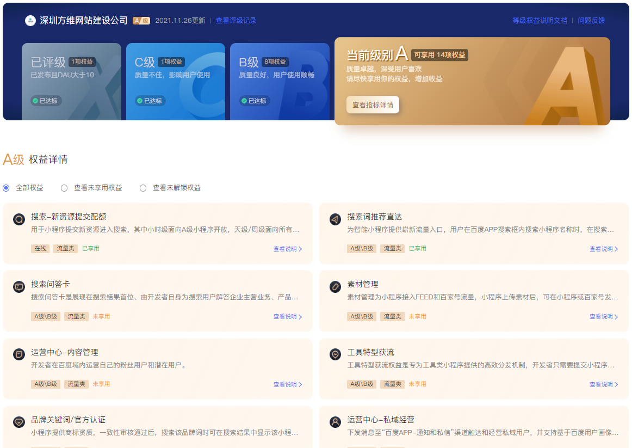
Task: Click the 品牌关键词/官方认证 icon
Action: point(19,422)
